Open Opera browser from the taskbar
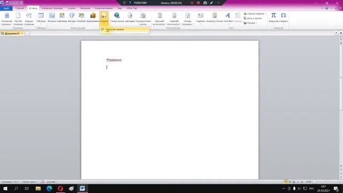This screenshot has width=343, height=193. coord(61,189)
